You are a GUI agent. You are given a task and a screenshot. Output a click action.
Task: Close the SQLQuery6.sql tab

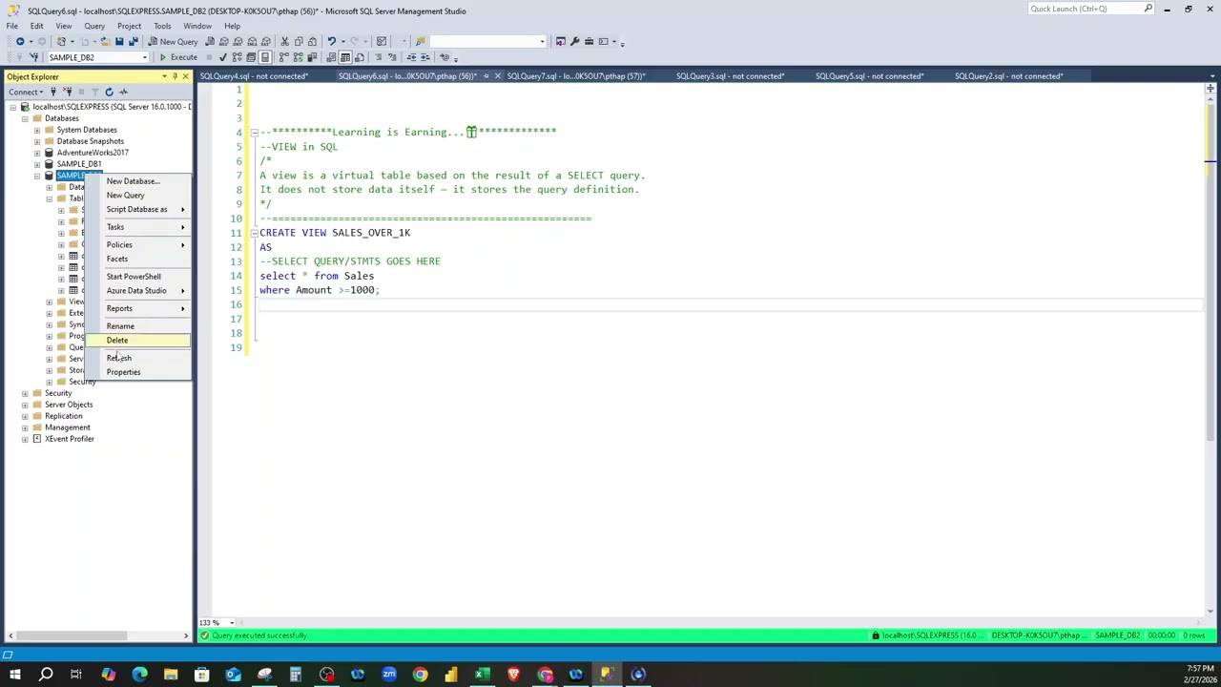click(x=497, y=76)
